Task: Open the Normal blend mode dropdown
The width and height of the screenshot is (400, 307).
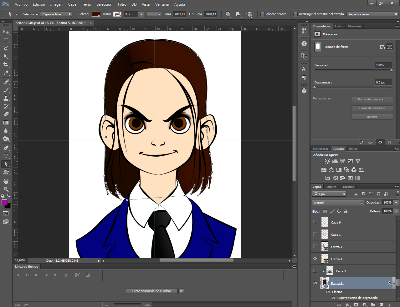Action: tap(338, 203)
